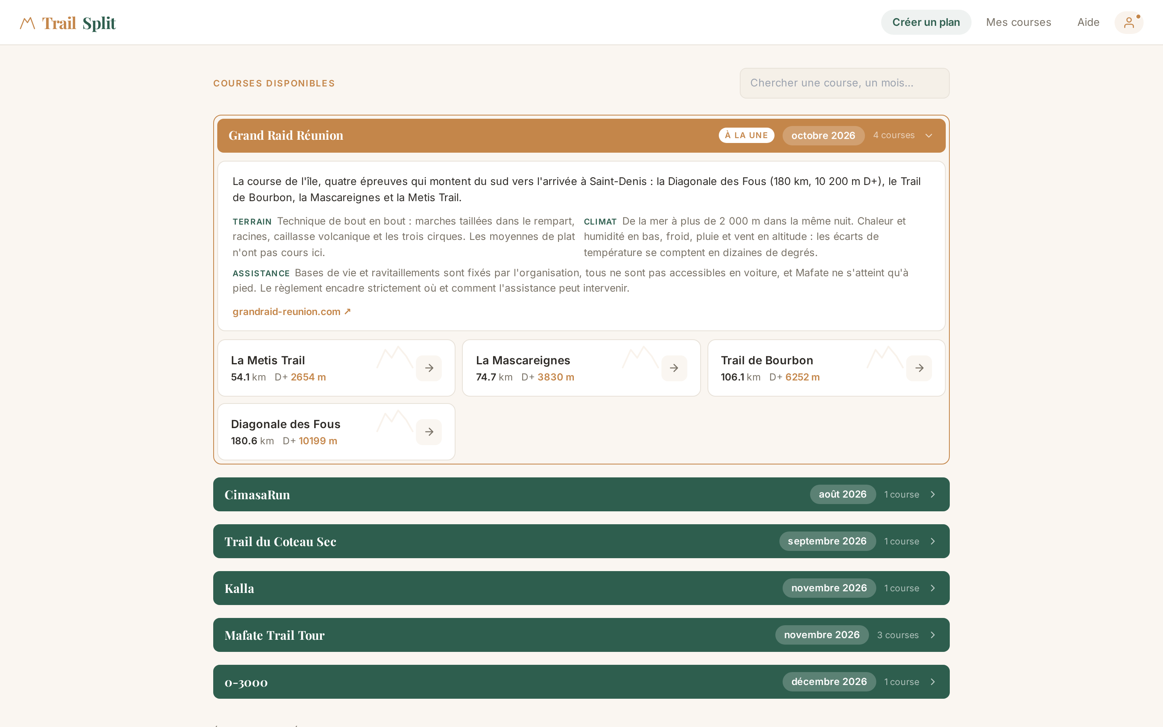This screenshot has height=727, width=1163.
Task: Click CimasaRun's 1 course count
Action: coord(902,494)
